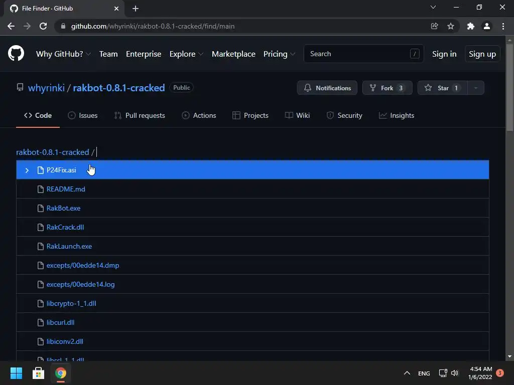Open Microsoft Store from taskbar
Screen dimensions: 514x385
[x=38, y=373]
